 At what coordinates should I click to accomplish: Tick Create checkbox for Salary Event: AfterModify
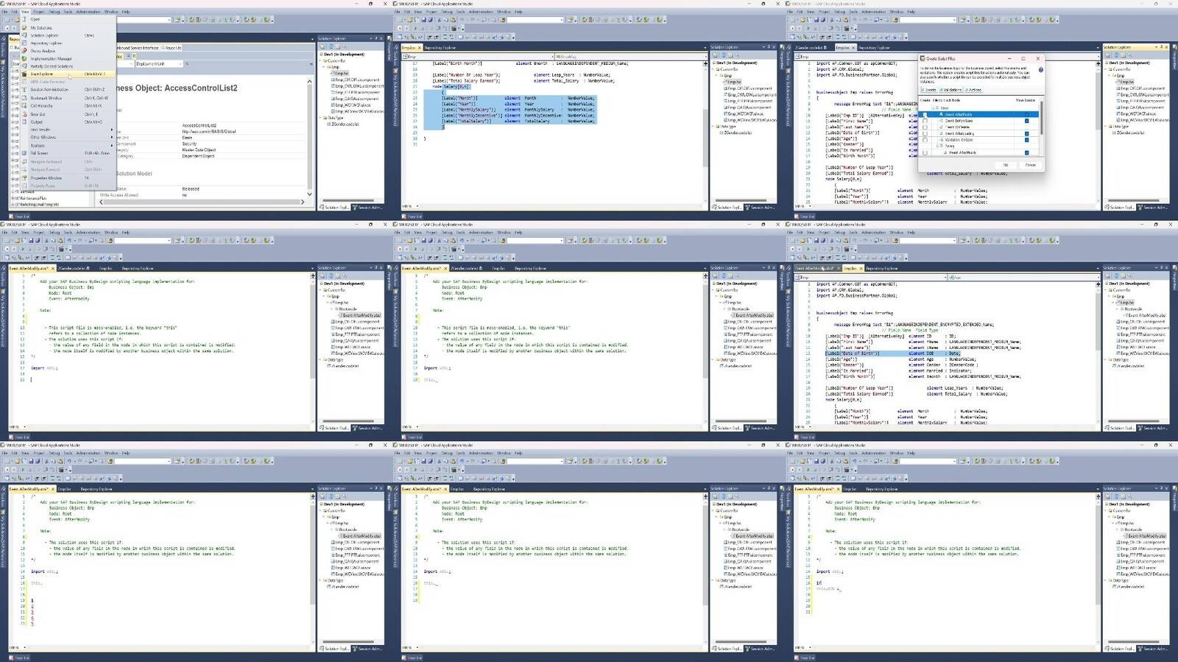coord(925,152)
